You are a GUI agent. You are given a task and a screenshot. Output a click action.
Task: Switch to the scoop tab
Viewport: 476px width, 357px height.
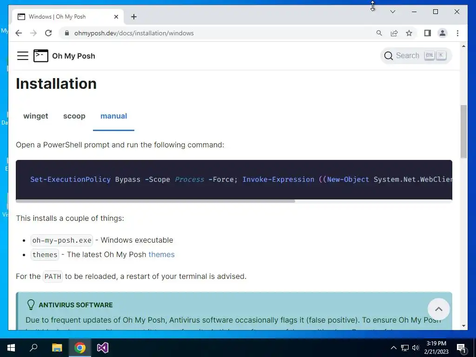pyautogui.click(x=74, y=116)
